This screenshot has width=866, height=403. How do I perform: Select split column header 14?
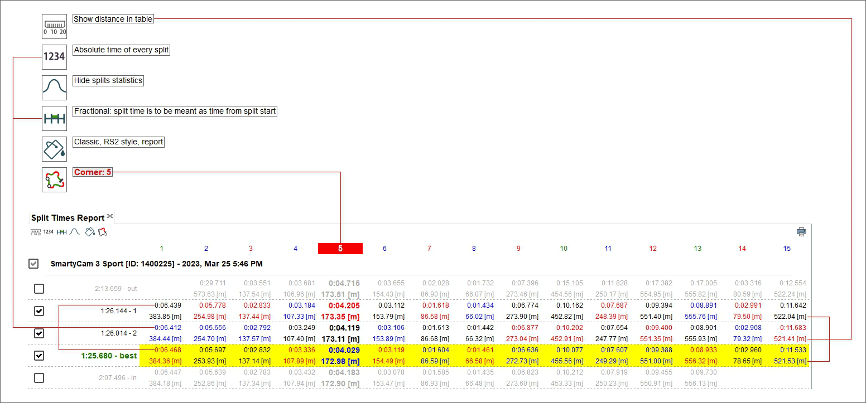742,249
